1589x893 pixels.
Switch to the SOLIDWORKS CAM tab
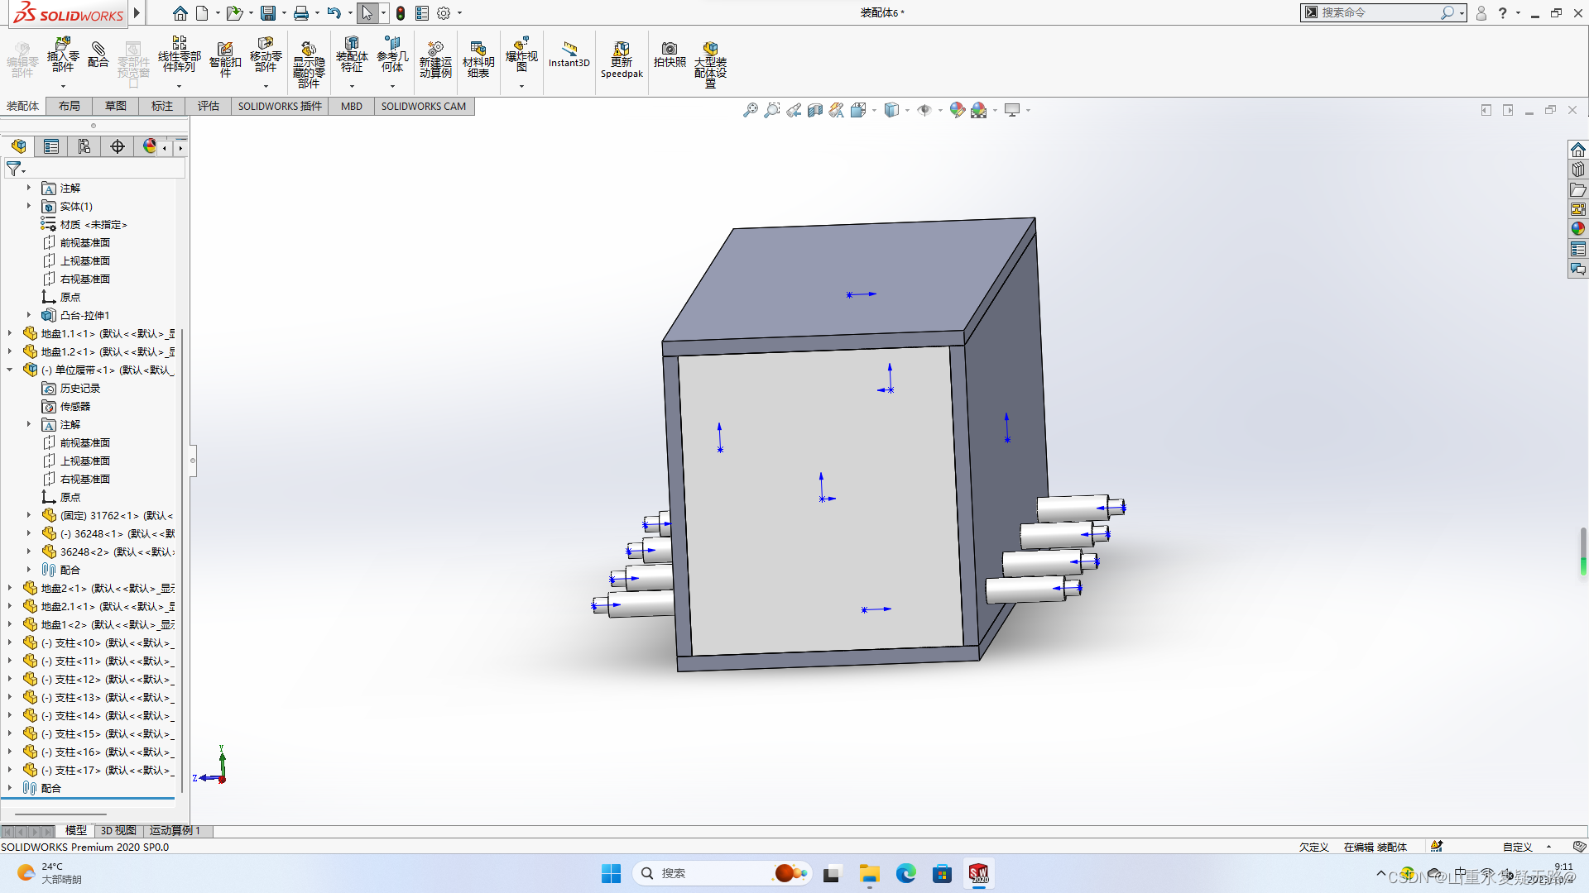pos(424,106)
